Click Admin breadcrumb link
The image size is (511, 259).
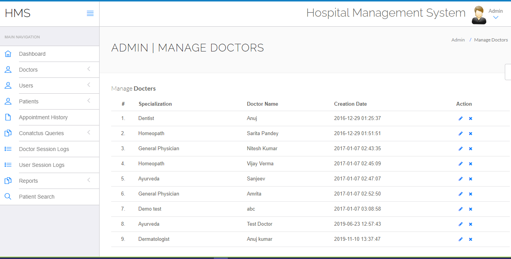coord(458,40)
